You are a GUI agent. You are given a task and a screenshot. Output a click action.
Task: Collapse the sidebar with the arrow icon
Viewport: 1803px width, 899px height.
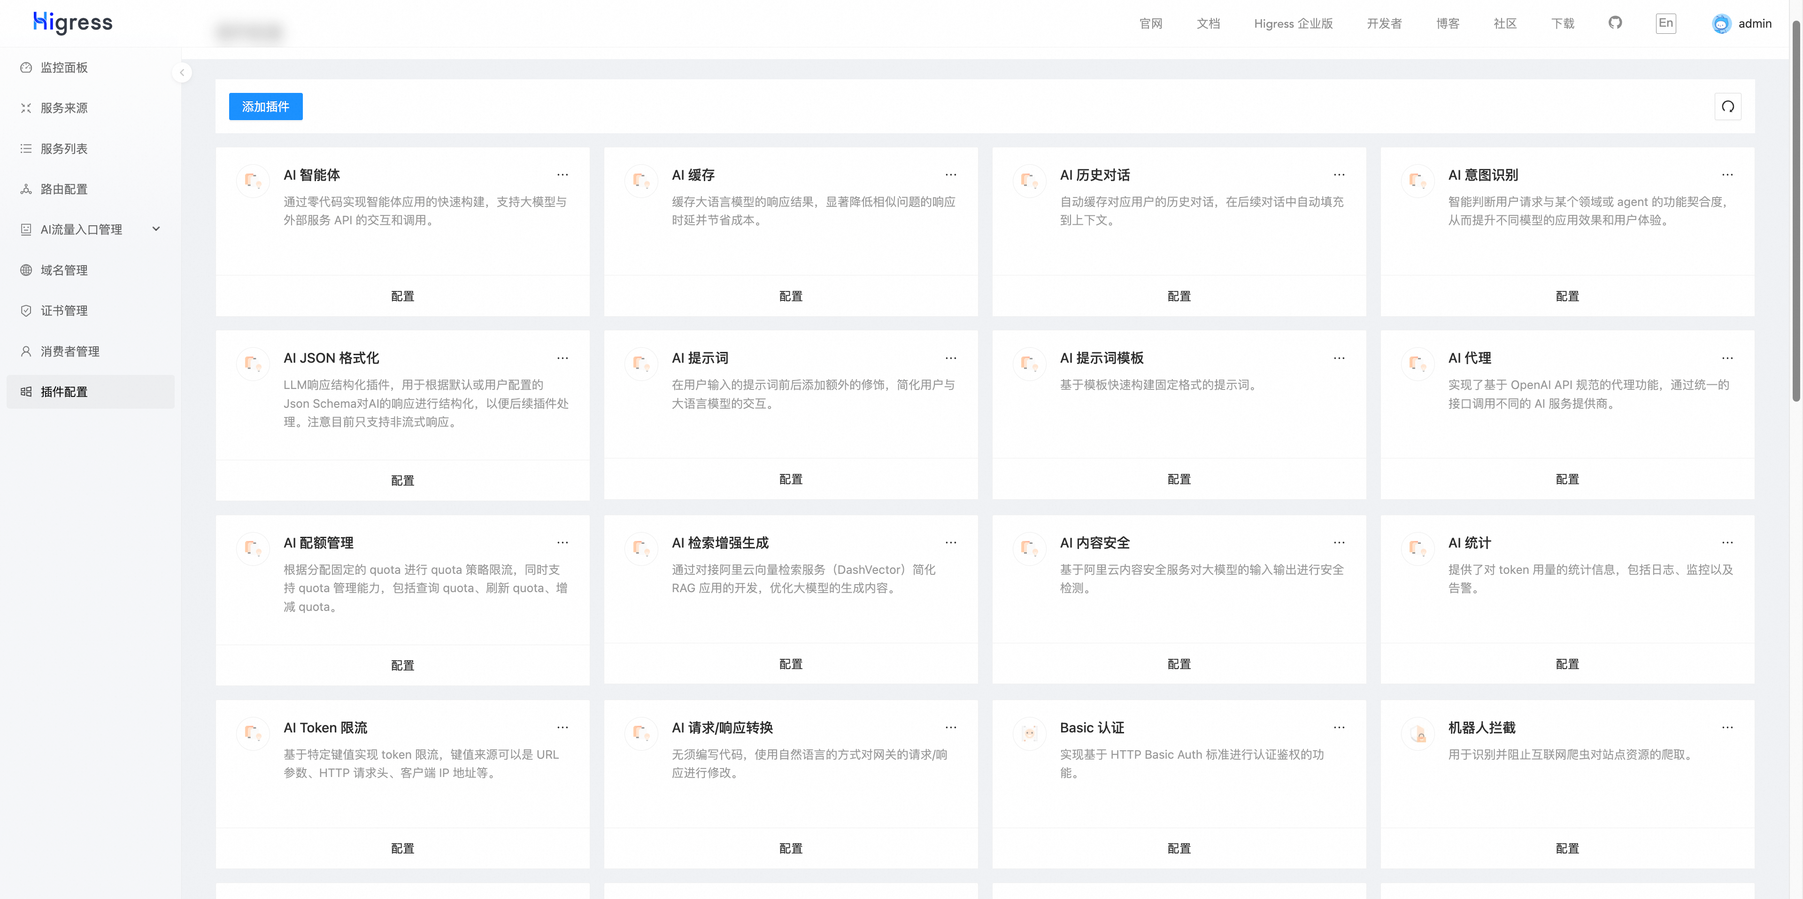[182, 73]
